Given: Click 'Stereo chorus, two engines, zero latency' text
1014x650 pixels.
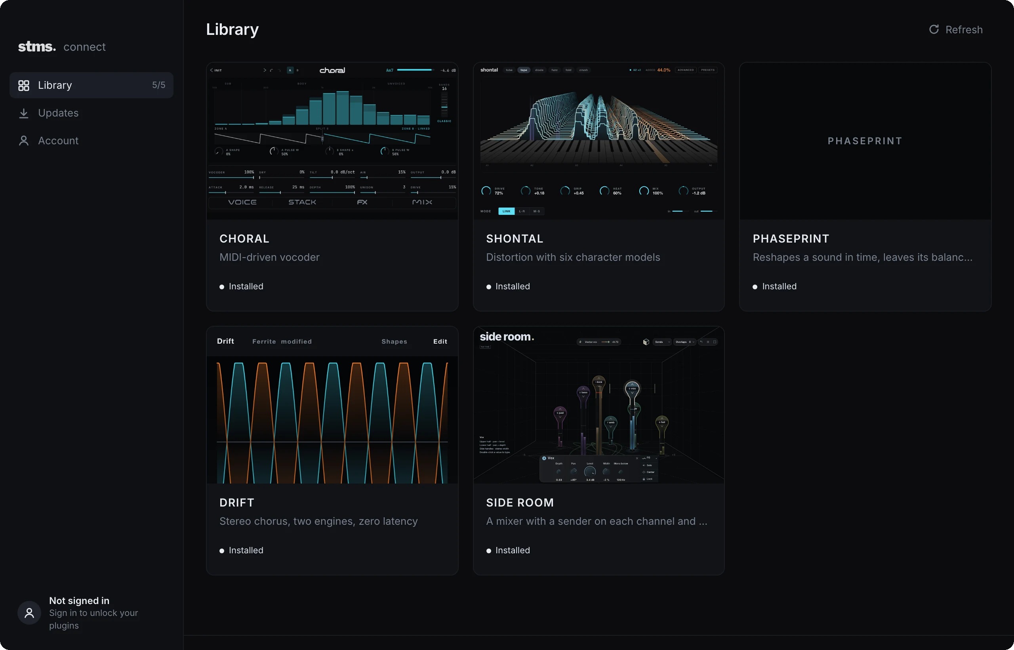Looking at the screenshot, I should click(x=318, y=521).
